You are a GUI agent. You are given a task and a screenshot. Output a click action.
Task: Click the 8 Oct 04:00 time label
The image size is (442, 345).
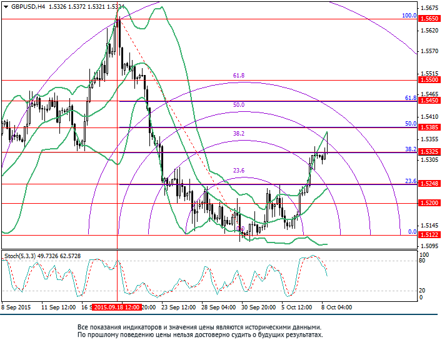click(337, 307)
